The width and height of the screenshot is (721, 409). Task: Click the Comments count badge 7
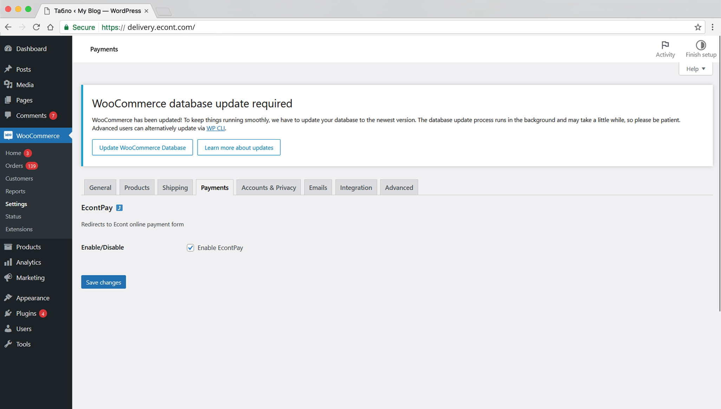[x=53, y=115]
